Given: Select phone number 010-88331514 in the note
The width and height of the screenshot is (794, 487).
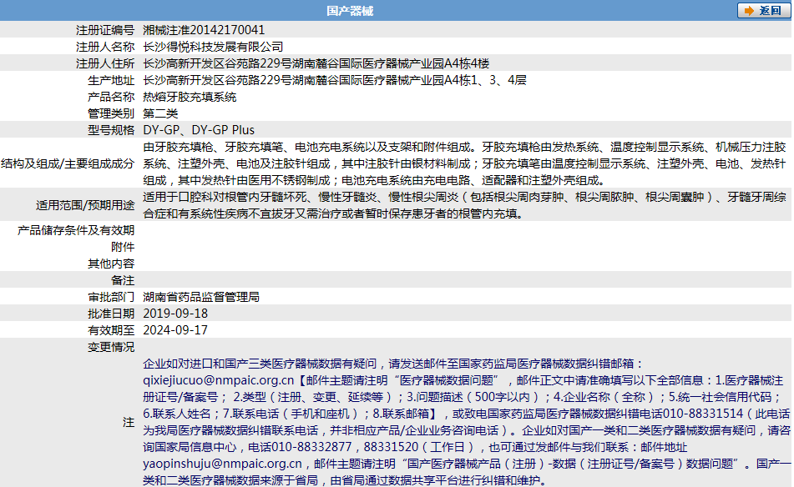Looking at the screenshot, I should [x=703, y=414].
